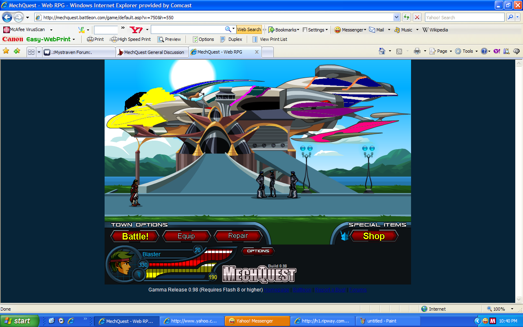Switch to the .:Mystraven Forum:. tab

click(x=79, y=52)
